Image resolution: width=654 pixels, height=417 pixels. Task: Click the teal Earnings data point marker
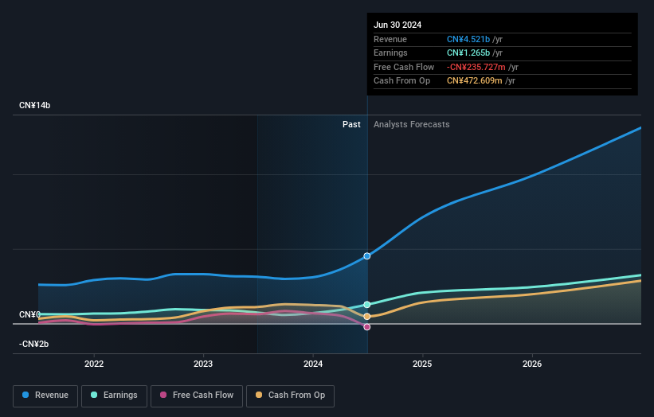point(367,305)
